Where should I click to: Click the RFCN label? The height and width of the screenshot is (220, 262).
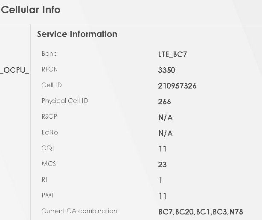point(50,69)
